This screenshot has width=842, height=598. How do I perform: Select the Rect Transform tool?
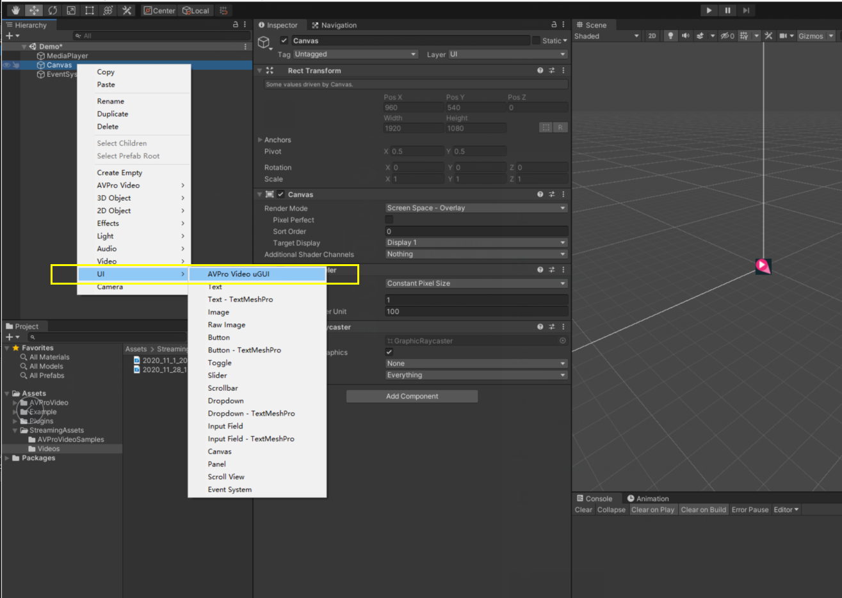(x=90, y=10)
